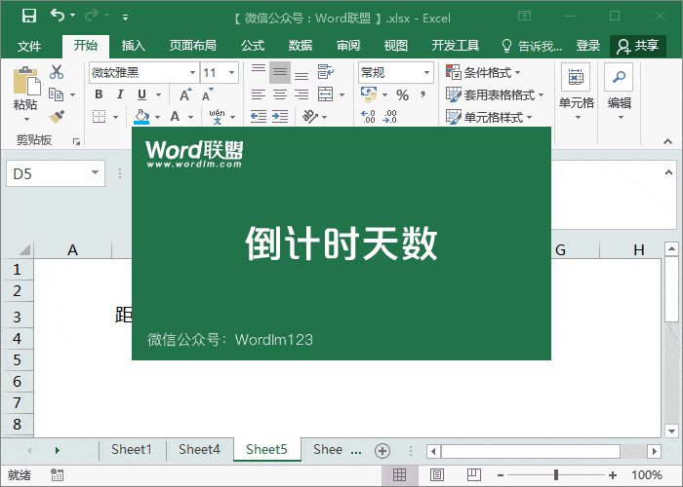Screen dimensions: 683x487
Task: Apply fill color paint bucket
Action: 141,117
